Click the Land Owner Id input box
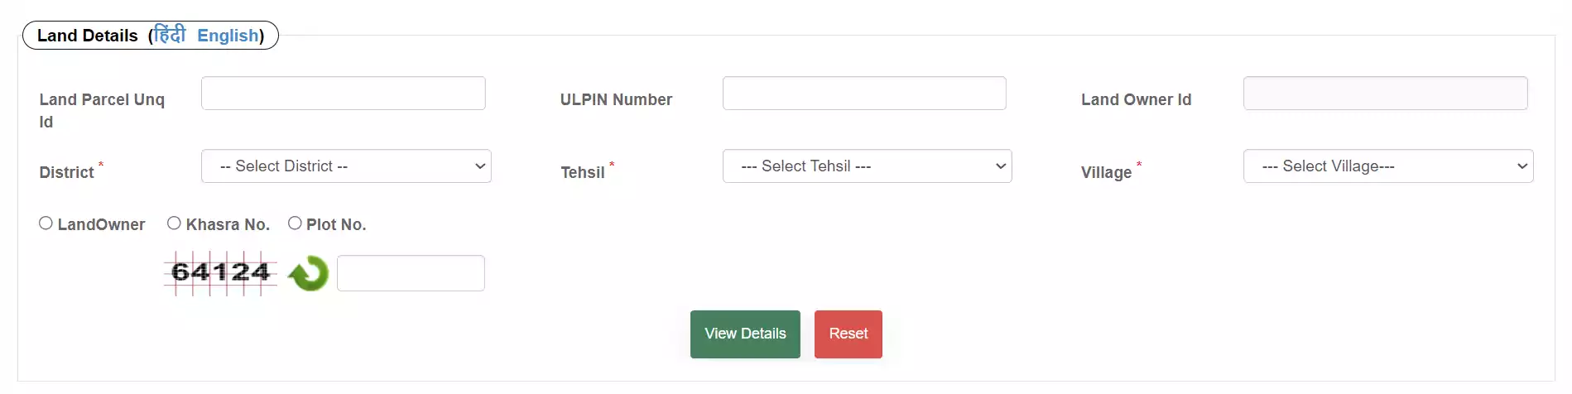 click(x=1386, y=94)
